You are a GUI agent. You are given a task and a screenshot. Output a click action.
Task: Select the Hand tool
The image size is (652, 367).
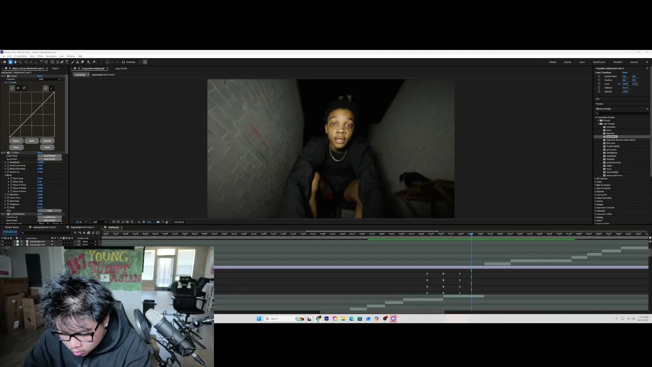coord(15,62)
